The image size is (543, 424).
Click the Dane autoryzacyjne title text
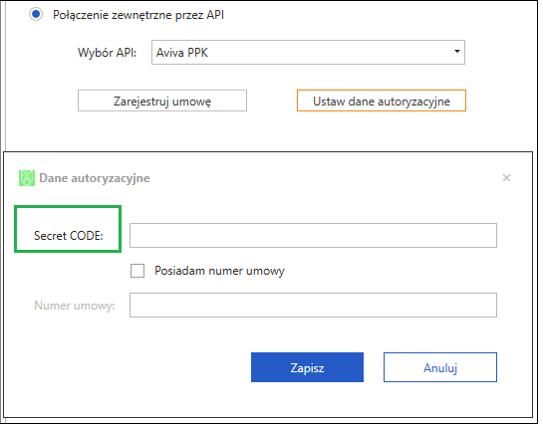click(95, 178)
